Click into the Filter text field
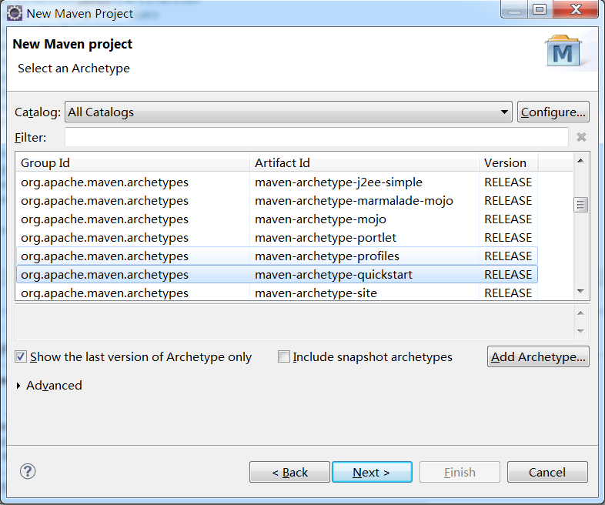The height and width of the screenshot is (505, 605). 316,137
